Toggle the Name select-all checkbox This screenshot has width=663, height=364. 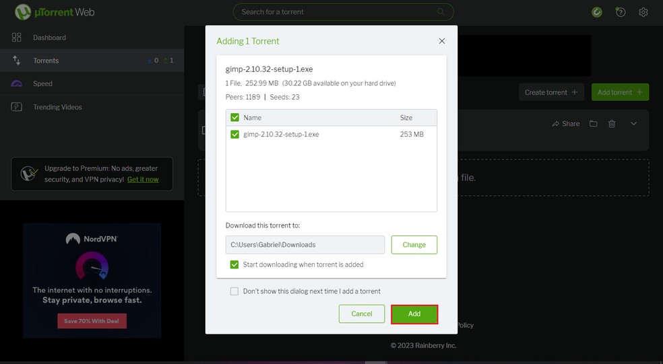234,117
